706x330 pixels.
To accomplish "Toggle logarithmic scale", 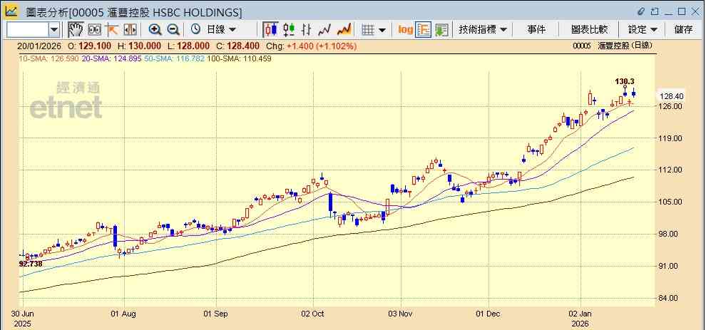I will click(405, 30).
